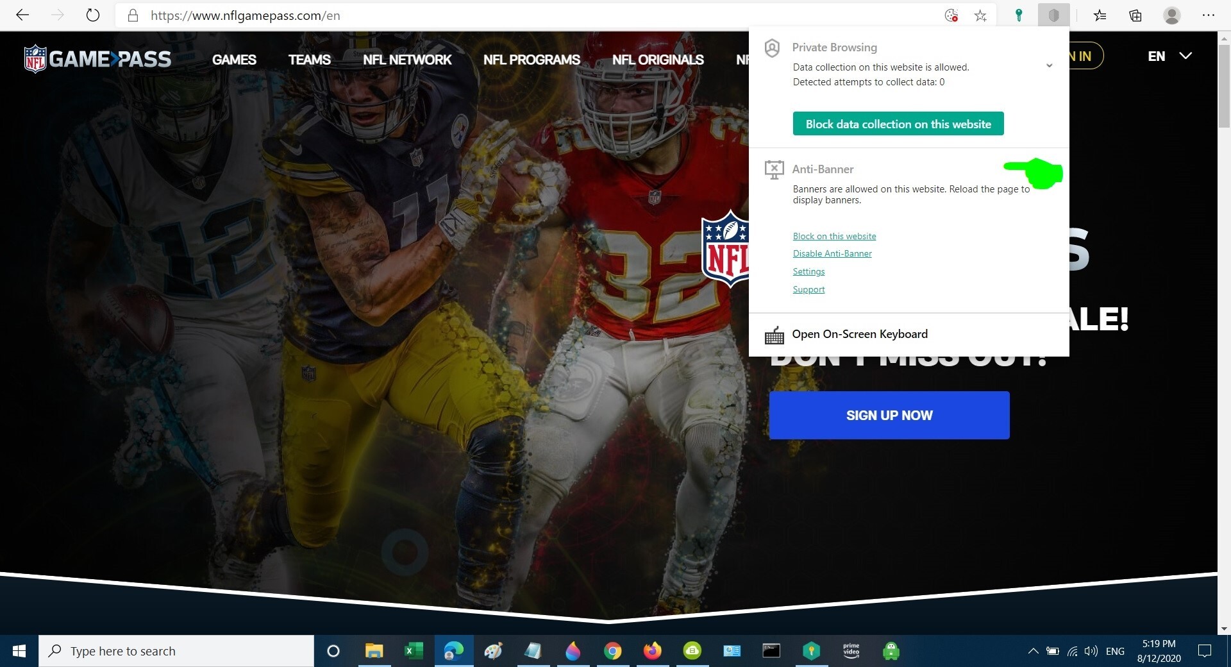Screen dimensions: 1231x667
Task: Open the Anti-Banner Settings link
Action: [x=808, y=271]
